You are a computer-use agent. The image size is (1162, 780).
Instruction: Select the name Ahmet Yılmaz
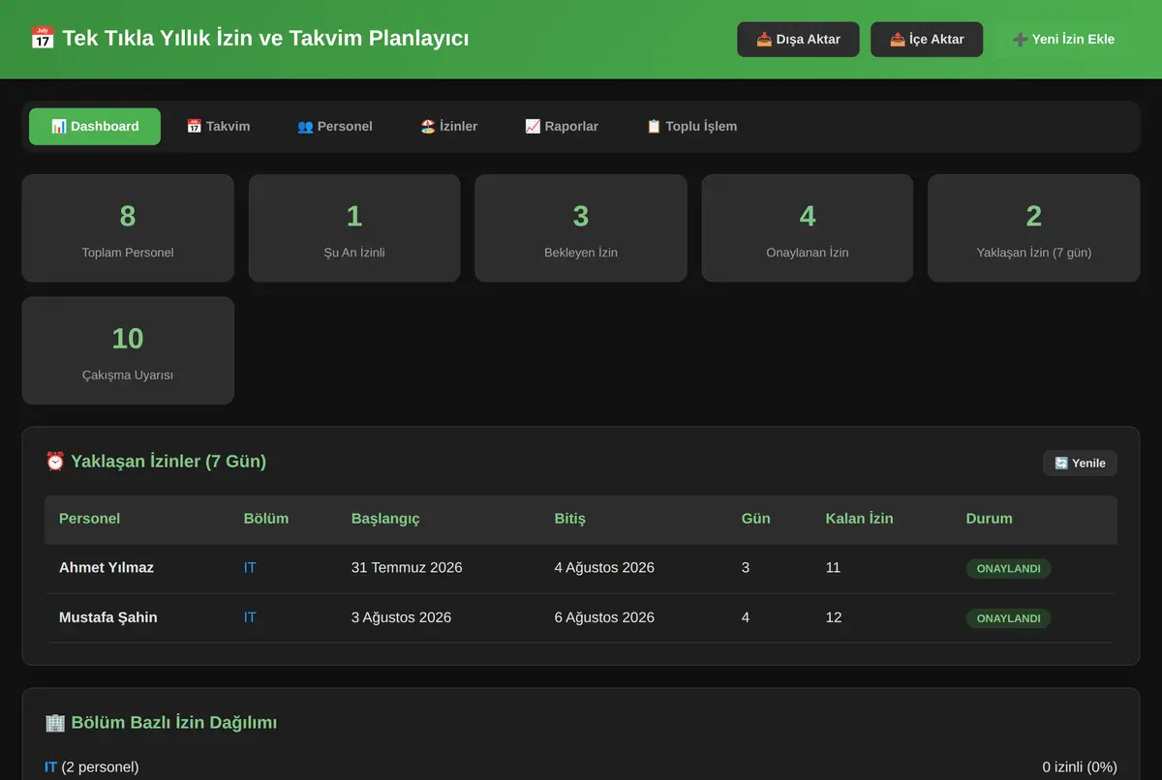click(x=107, y=568)
